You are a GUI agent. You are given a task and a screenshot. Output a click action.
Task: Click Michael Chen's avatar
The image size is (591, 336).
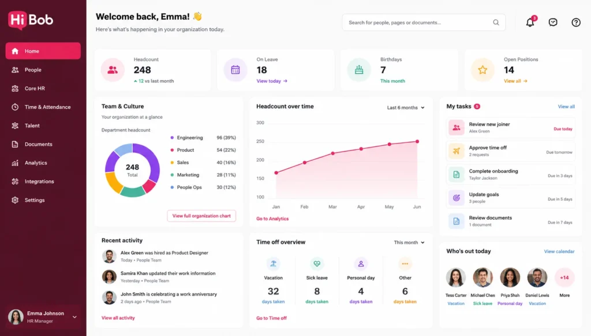(x=483, y=278)
